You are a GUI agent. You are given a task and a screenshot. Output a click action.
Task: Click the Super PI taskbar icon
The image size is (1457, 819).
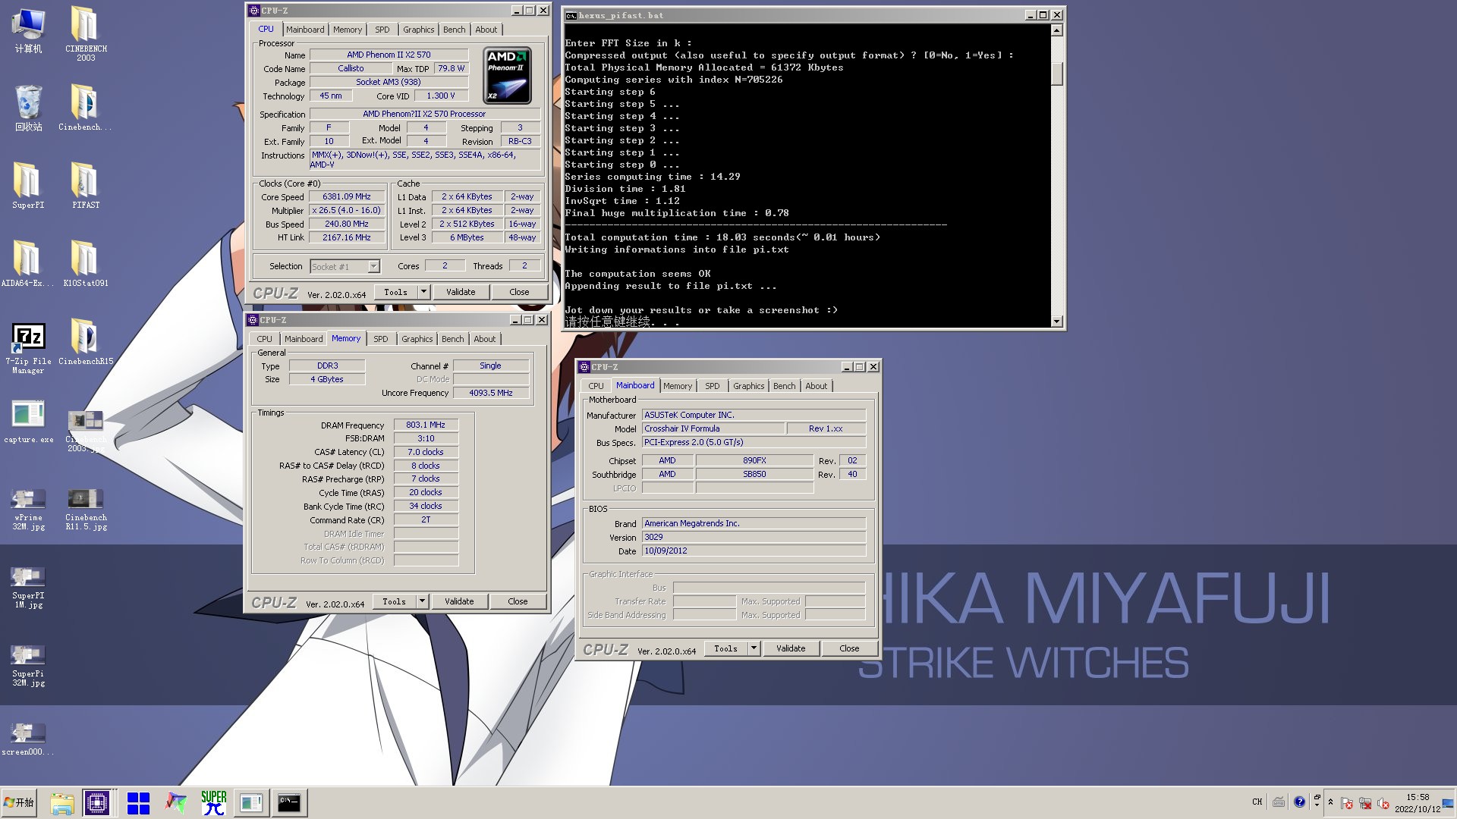[214, 803]
